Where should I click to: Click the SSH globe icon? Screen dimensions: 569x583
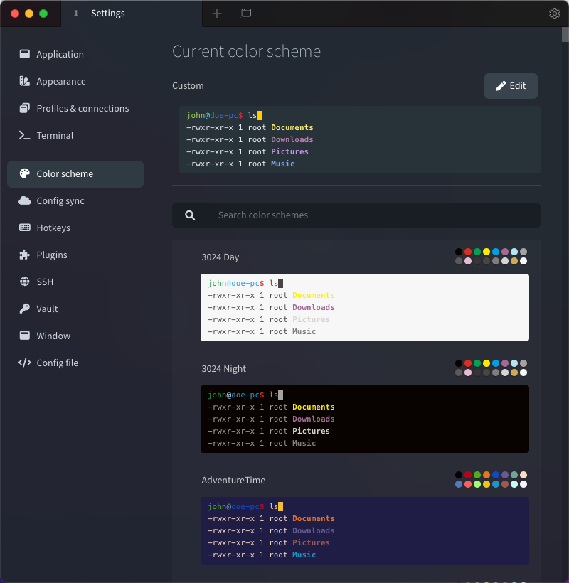24,282
